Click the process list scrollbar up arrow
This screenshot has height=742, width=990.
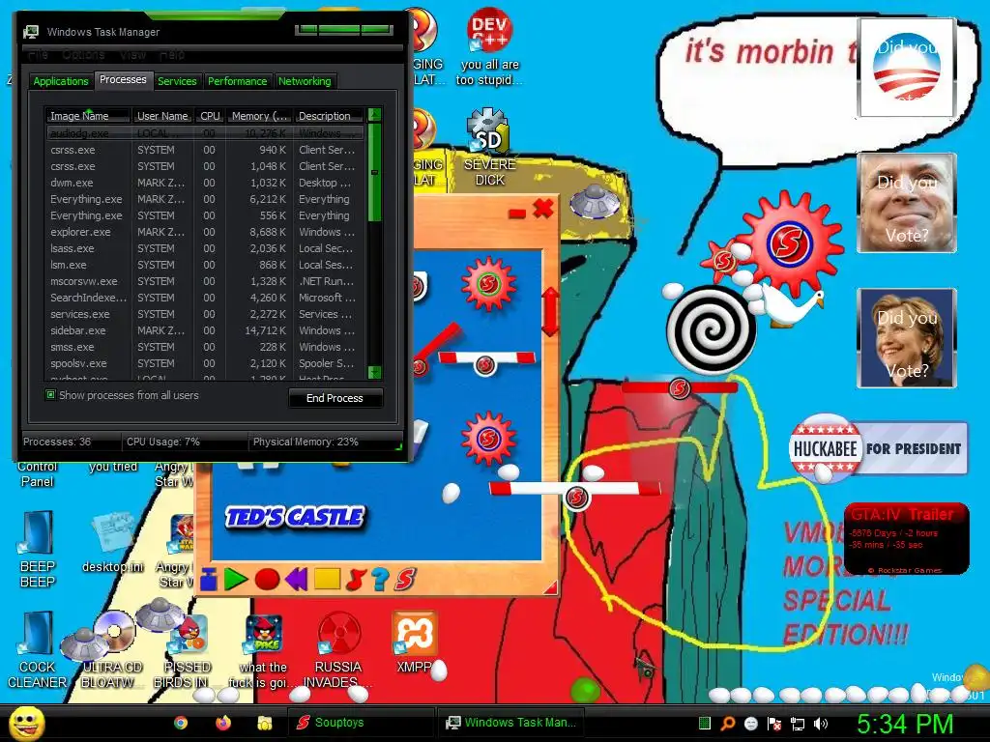point(374,115)
